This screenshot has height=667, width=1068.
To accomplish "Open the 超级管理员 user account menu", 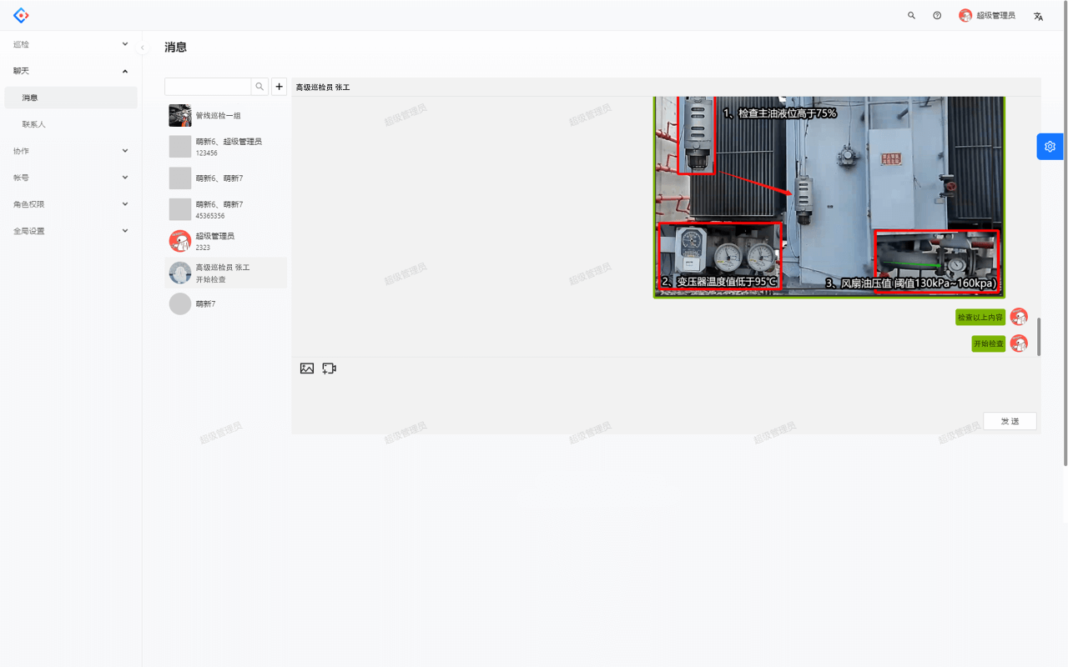I will tap(988, 16).
